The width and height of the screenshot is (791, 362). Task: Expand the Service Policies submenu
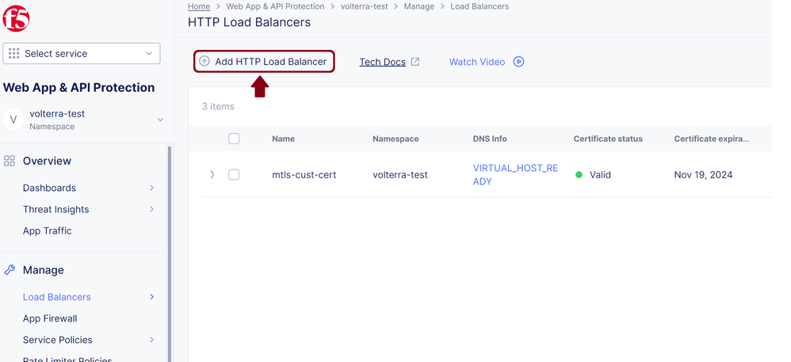[151, 340]
